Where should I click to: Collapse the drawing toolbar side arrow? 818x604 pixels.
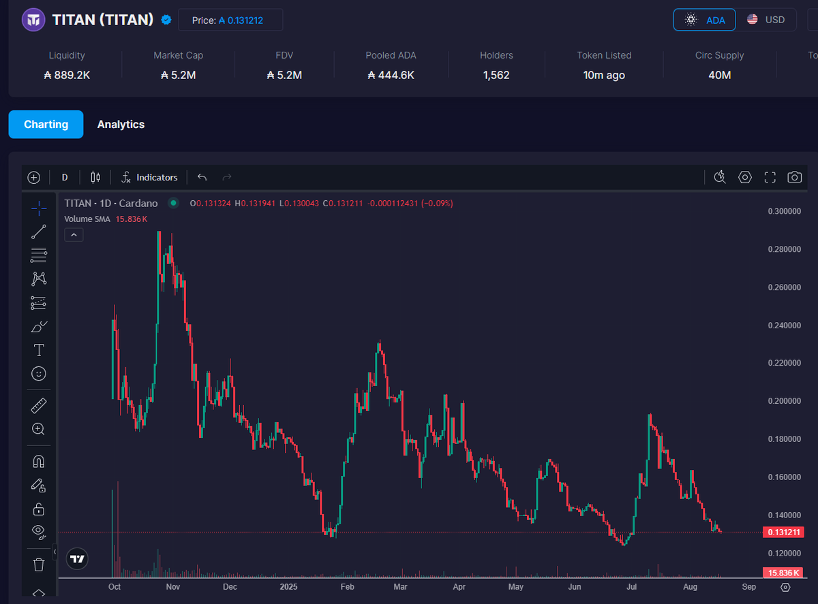55,552
